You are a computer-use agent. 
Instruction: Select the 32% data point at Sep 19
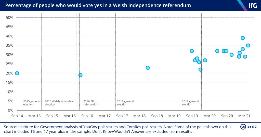[192, 51]
